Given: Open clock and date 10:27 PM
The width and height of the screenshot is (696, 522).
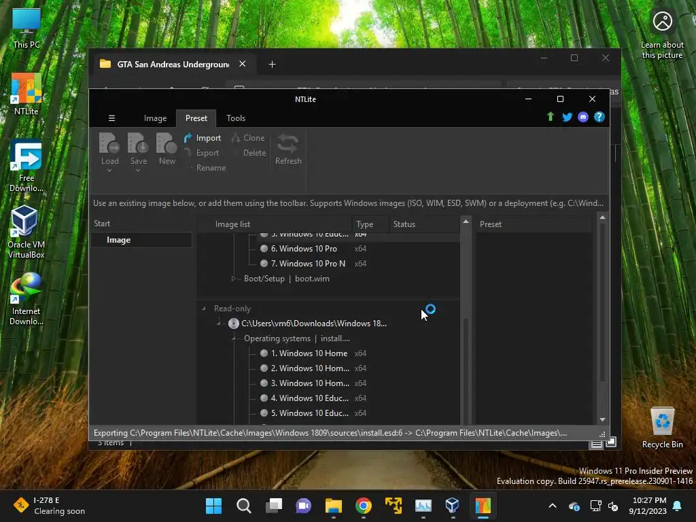Looking at the screenshot, I should click(x=648, y=506).
